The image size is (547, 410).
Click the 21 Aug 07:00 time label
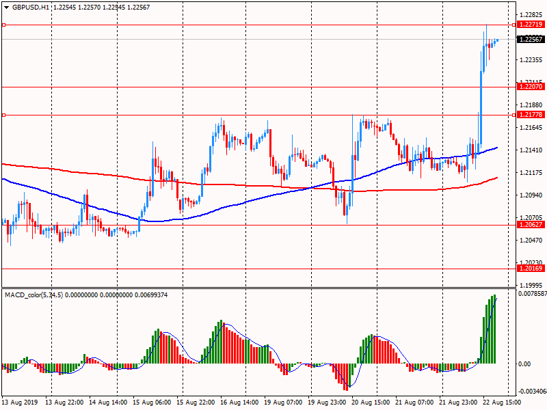click(x=415, y=402)
